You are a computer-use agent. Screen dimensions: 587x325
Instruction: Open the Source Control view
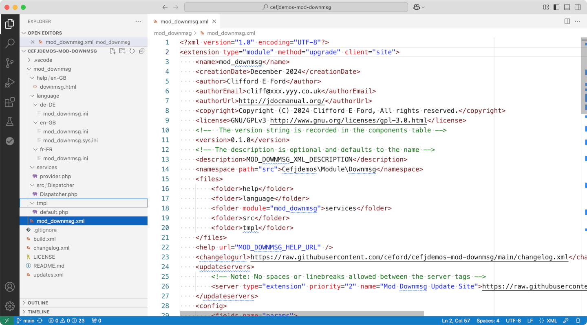click(10, 63)
